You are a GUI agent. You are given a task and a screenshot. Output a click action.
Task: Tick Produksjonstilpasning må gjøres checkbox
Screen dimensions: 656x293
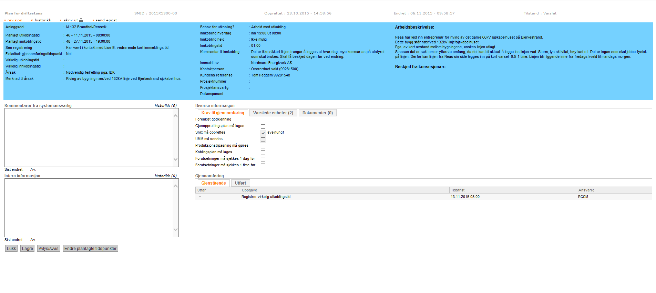point(263,146)
